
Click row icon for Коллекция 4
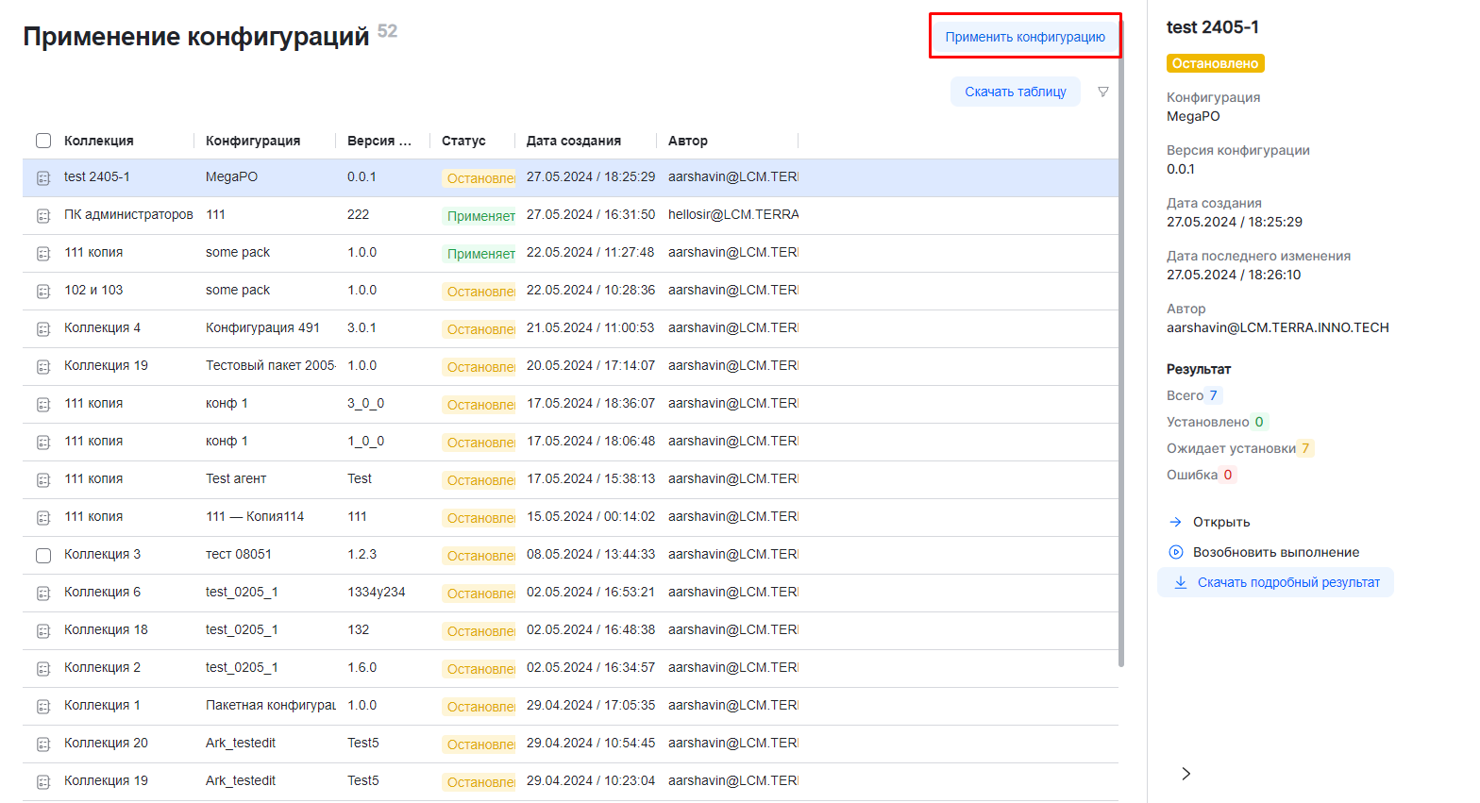(x=43, y=329)
